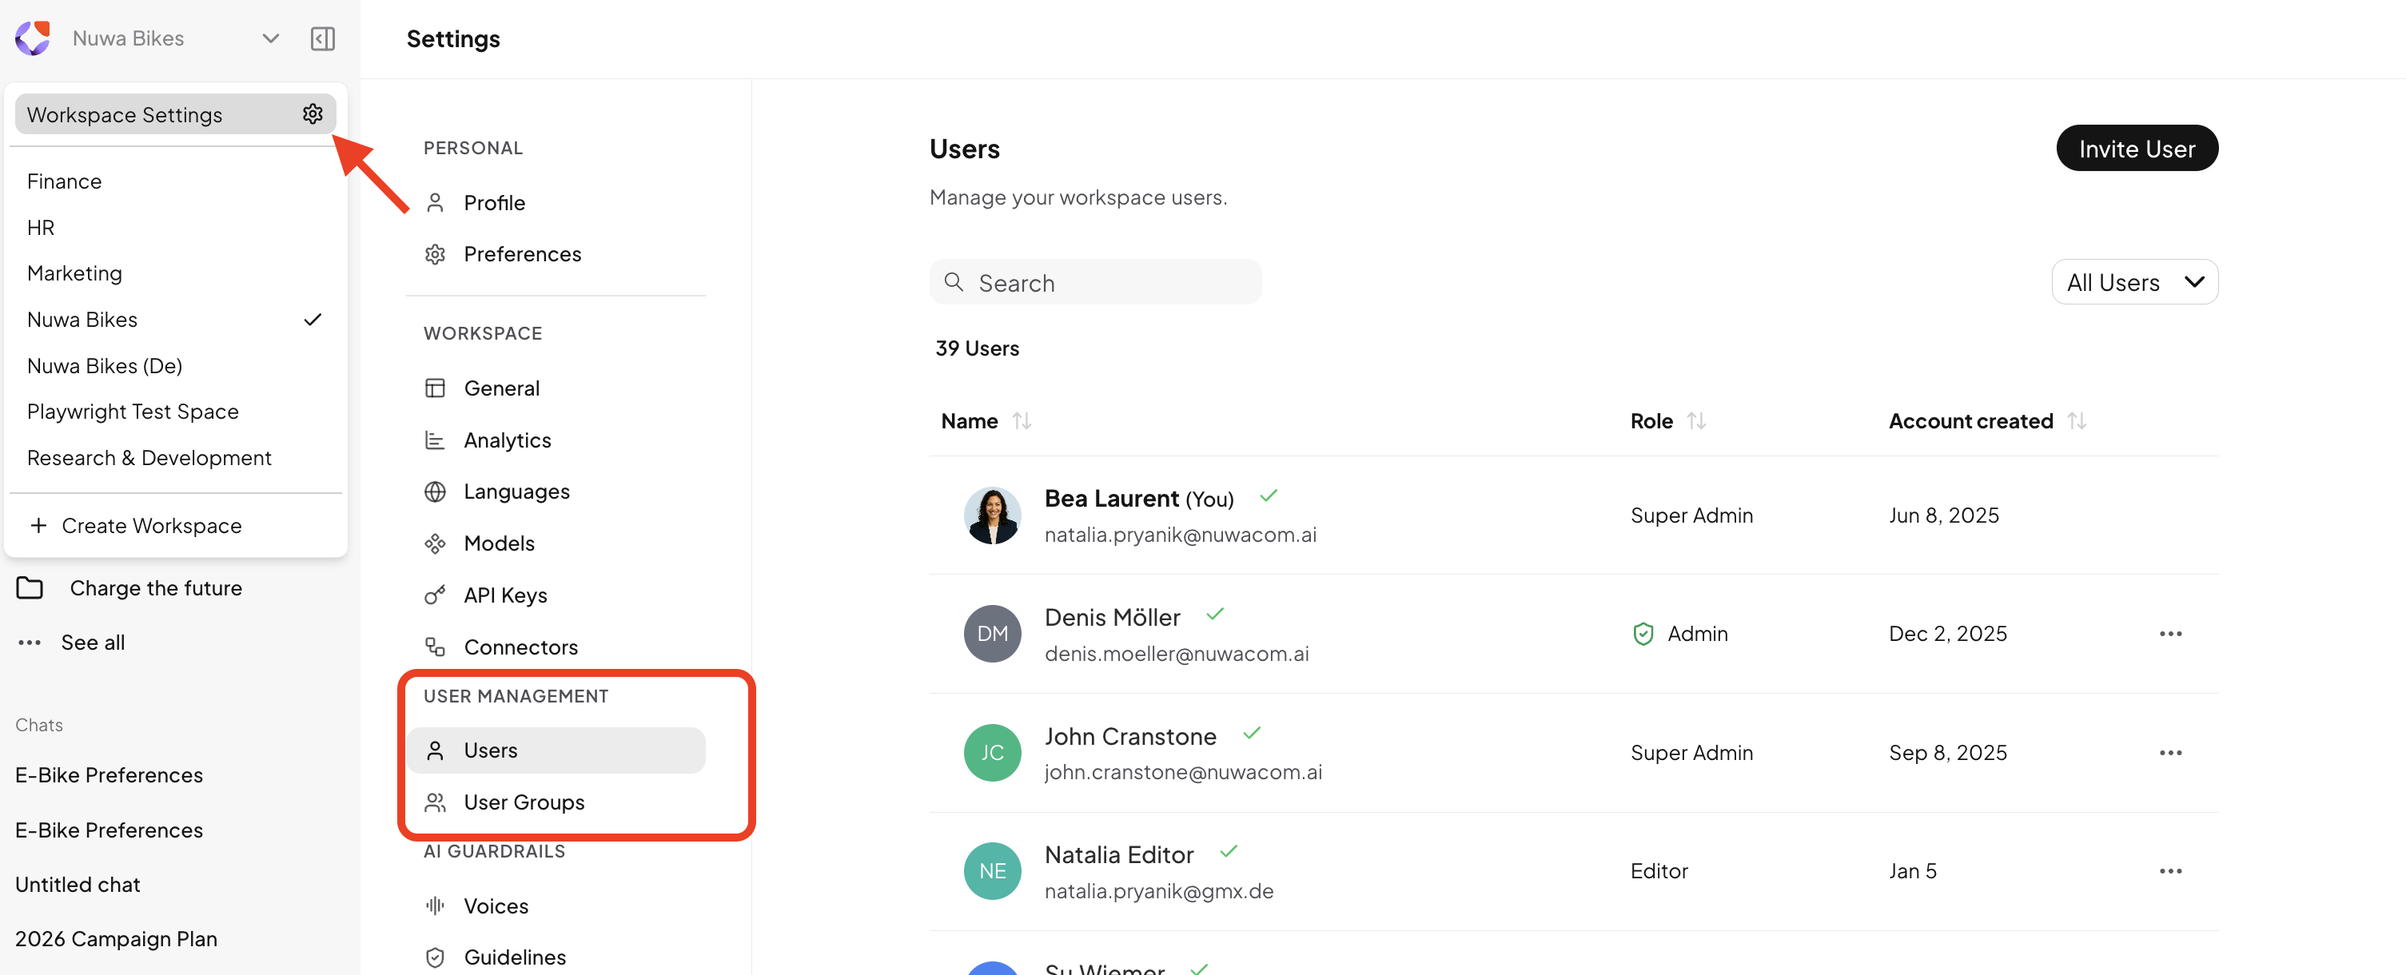2406x975 pixels.
Task: Open the Languages settings page
Action: tap(516, 491)
